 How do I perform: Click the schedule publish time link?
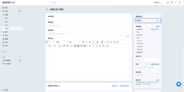(155, 29)
